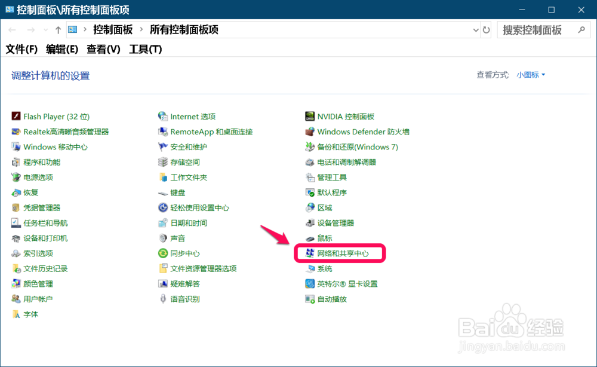The image size is (597, 367).
Task: Open the 工具(T) menu
Action: [146, 49]
